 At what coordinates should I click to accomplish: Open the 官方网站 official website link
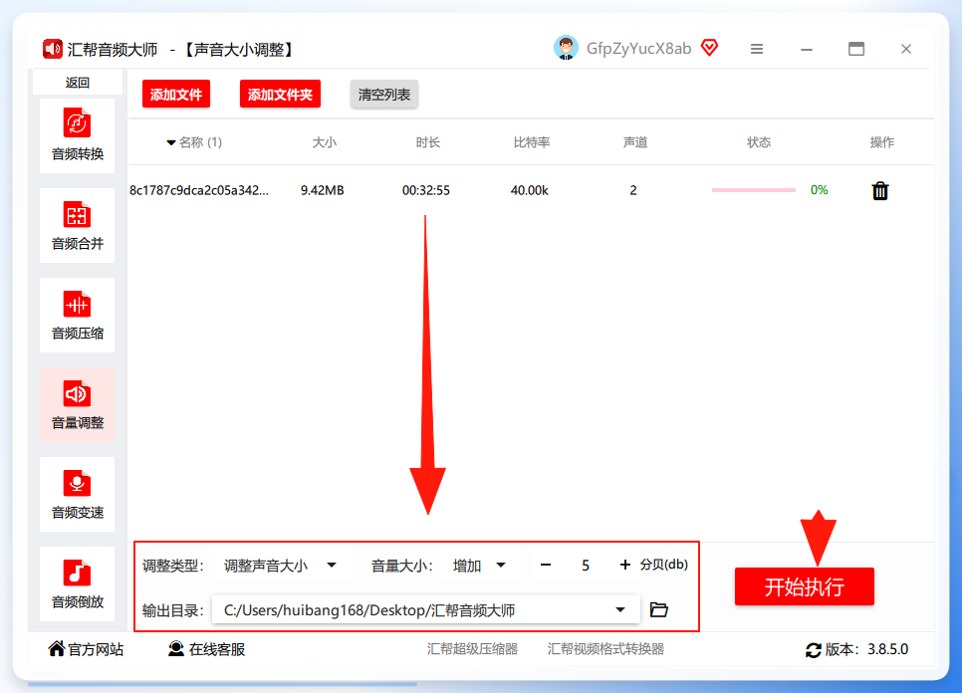click(x=87, y=649)
